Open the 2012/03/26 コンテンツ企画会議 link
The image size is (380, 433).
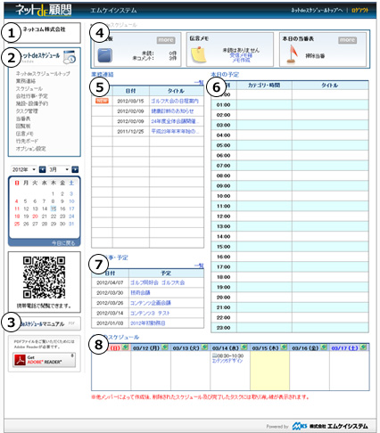coord(151,303)
